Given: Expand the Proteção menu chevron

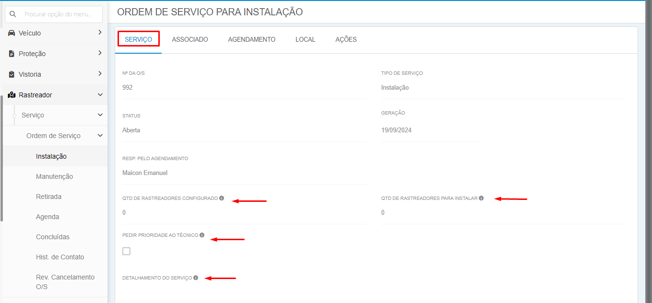Looking at the screenshot, I should 100,53.
